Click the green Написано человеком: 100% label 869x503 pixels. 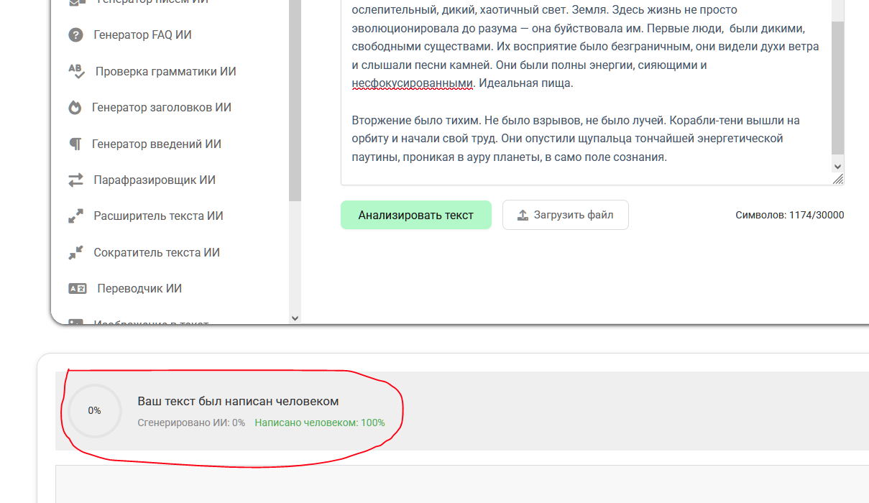(x=319, y=423)
